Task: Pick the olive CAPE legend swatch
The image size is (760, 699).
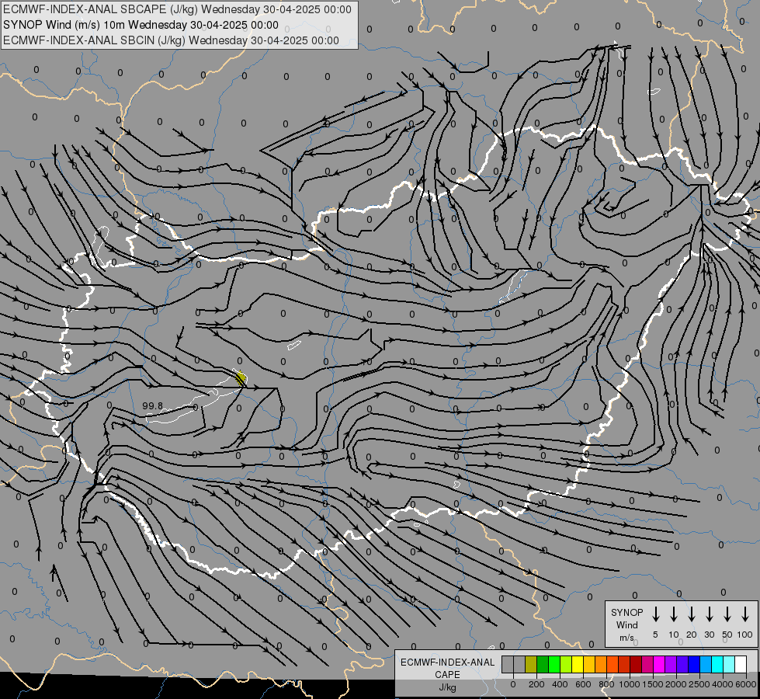Action: 531,664
